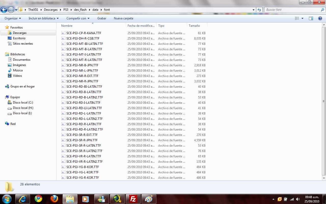Image resolution: width=326 pixels, height=204 pixels.
Task: Select Favoritos in the navigation pane
Action: point(16,27)
